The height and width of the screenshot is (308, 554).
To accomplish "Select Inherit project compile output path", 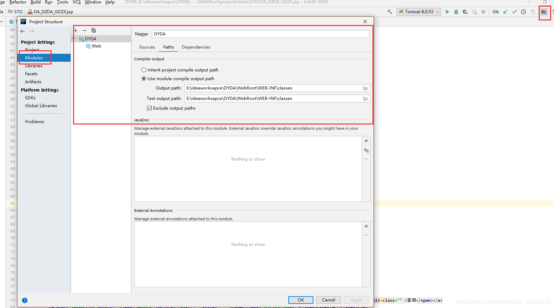I will (180, 70).
